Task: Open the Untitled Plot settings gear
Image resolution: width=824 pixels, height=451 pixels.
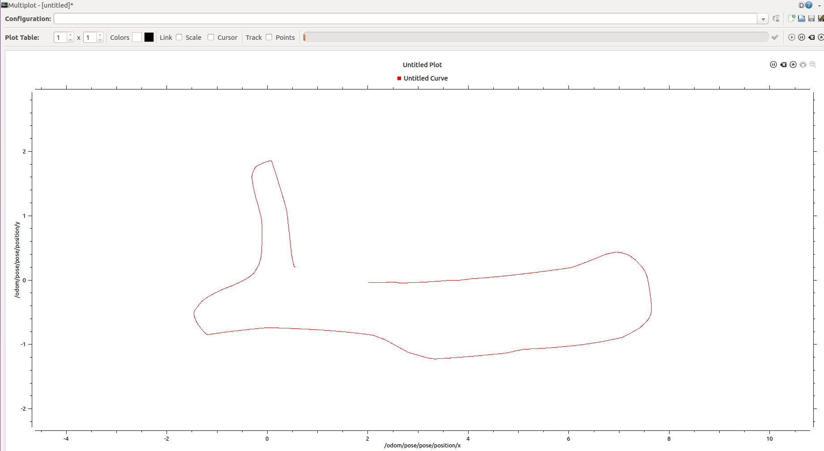Action: pyautogui.click(x=803, y=64)
